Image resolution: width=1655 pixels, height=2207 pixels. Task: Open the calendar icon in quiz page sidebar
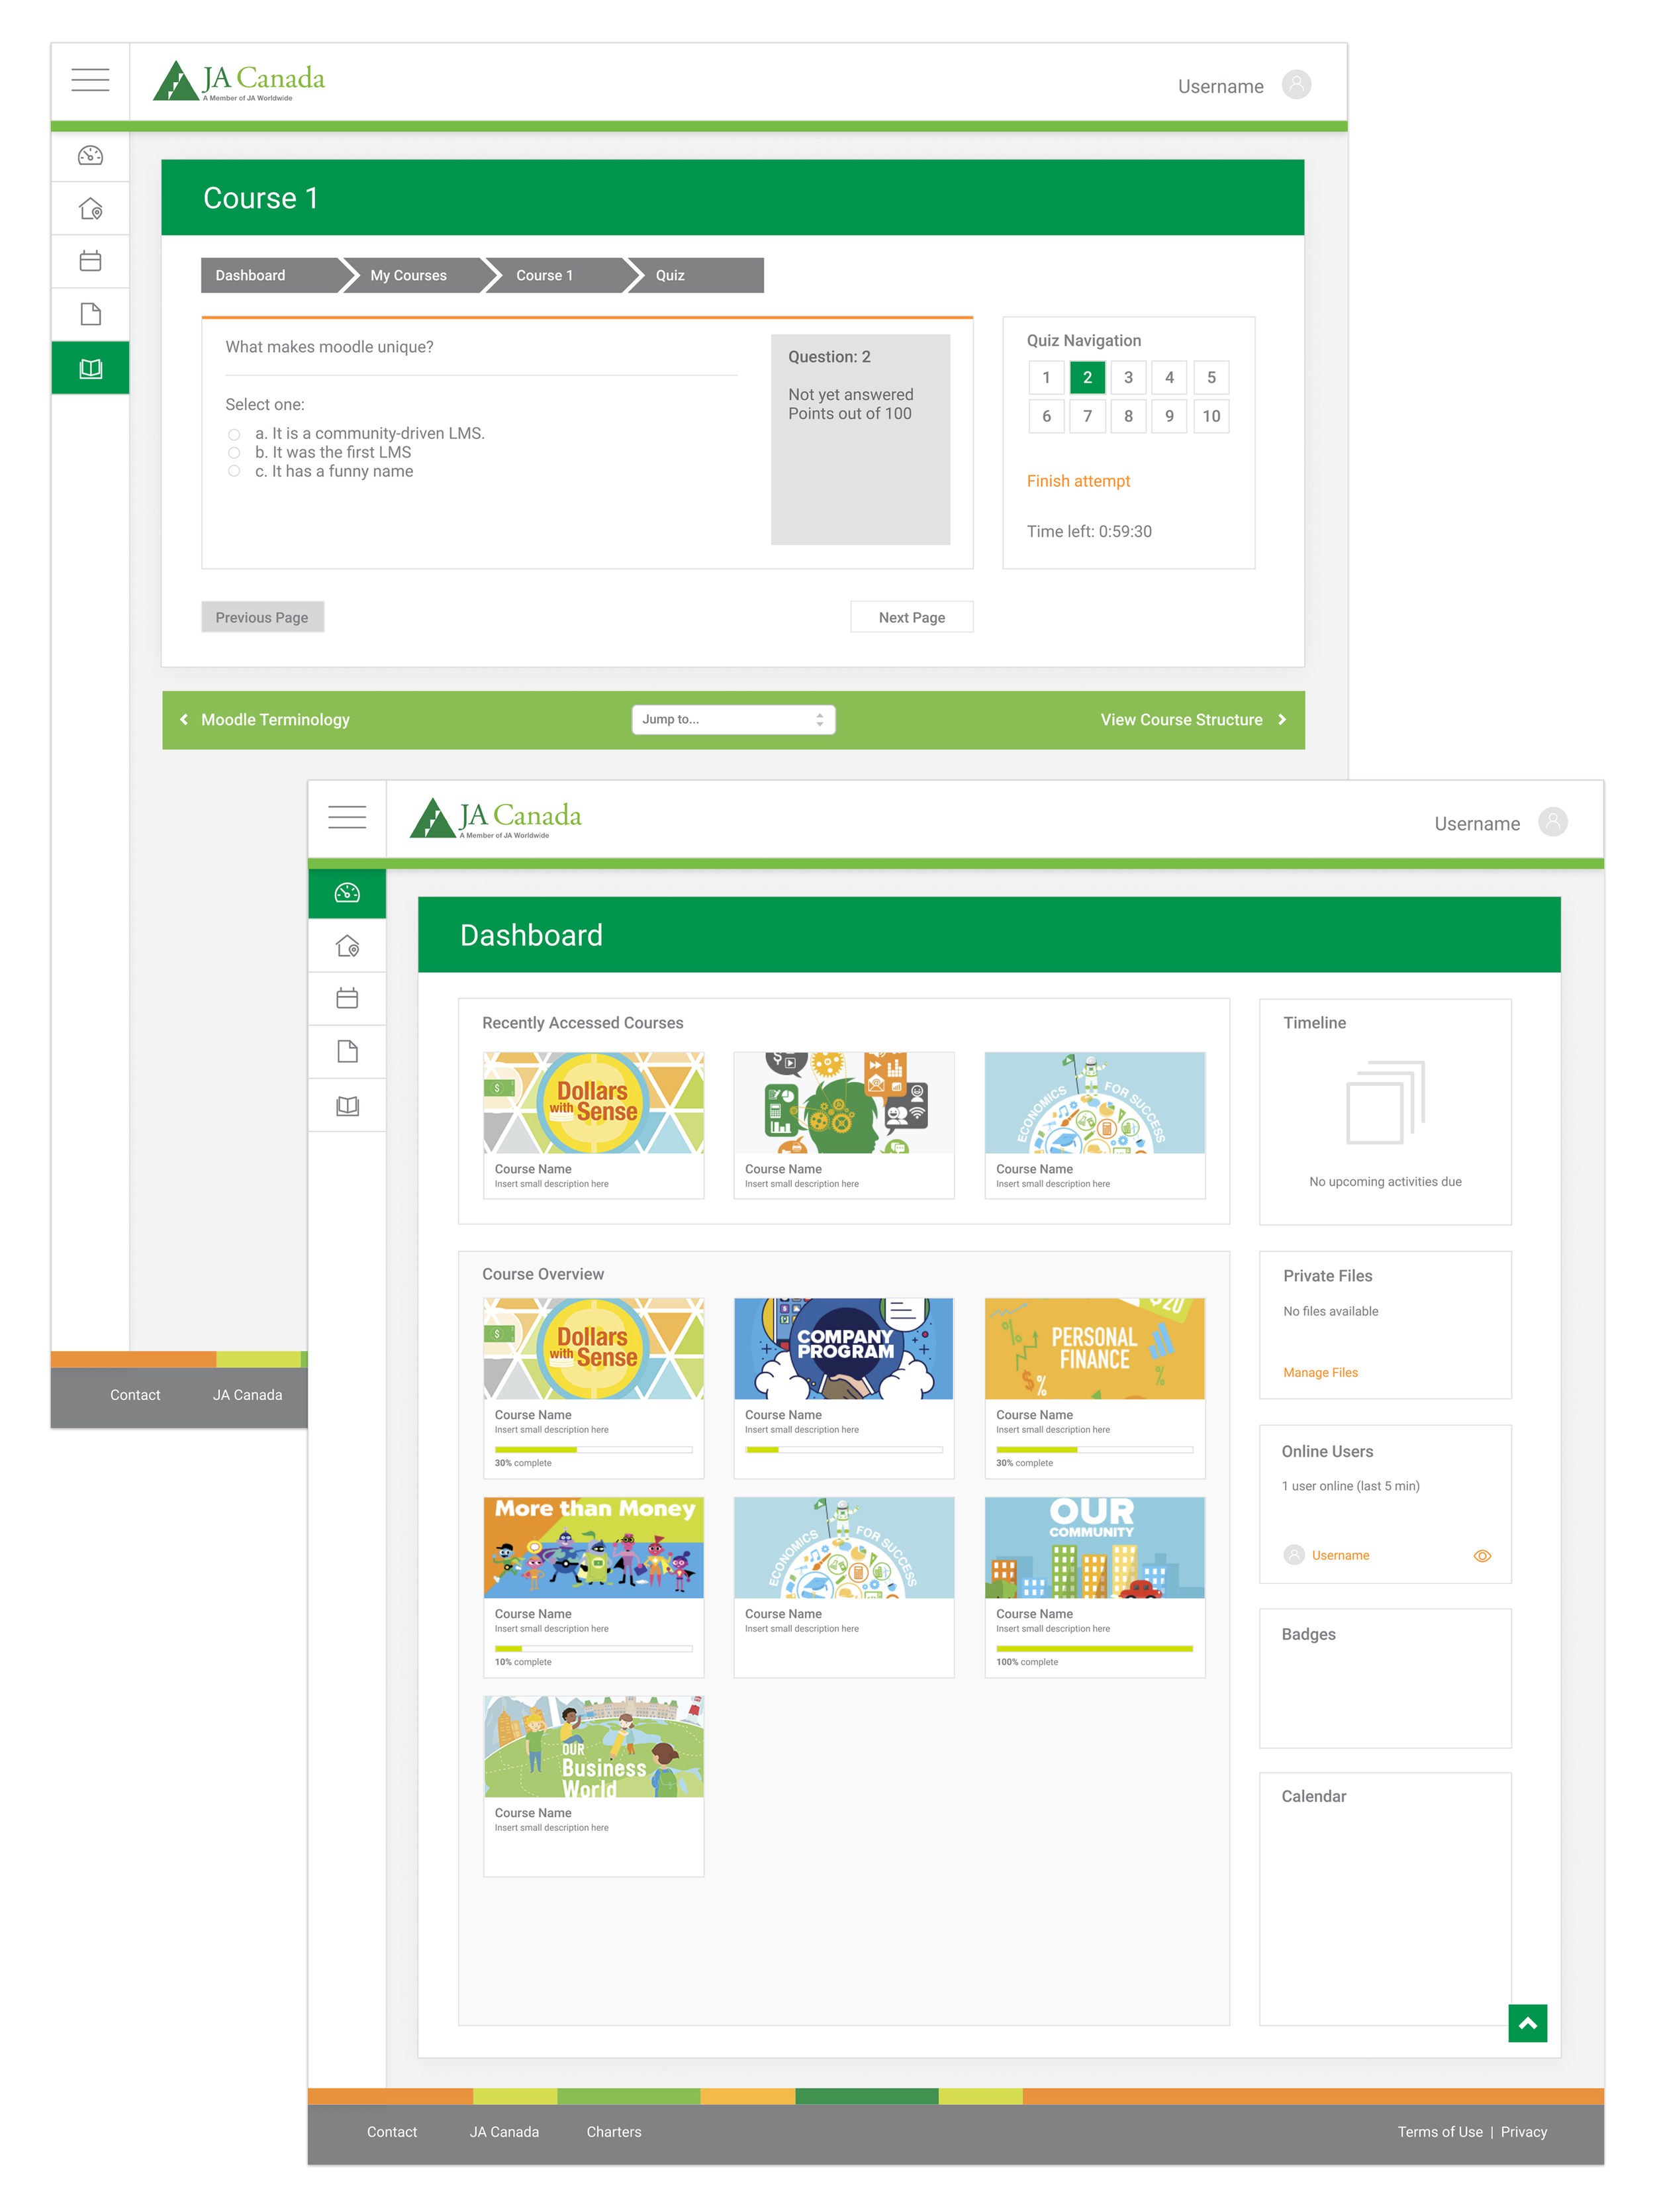click(90, 262)
